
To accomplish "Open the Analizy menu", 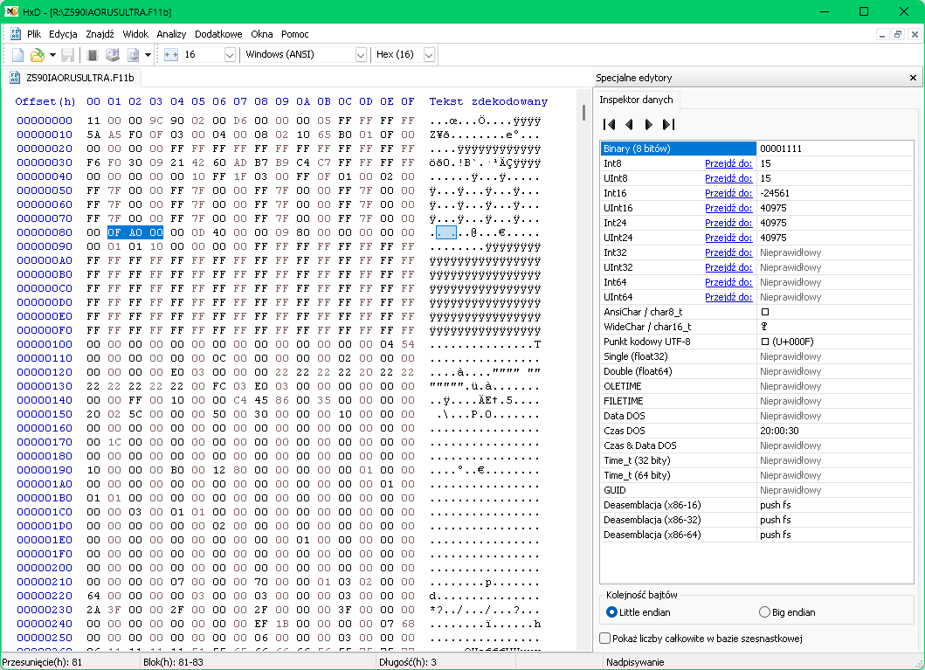I will pyautogui.click(x=171, y=34).
